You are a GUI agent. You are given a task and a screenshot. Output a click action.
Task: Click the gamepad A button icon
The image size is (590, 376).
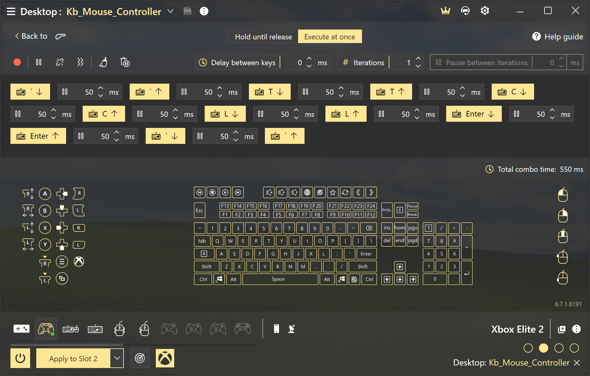point(45,194)
